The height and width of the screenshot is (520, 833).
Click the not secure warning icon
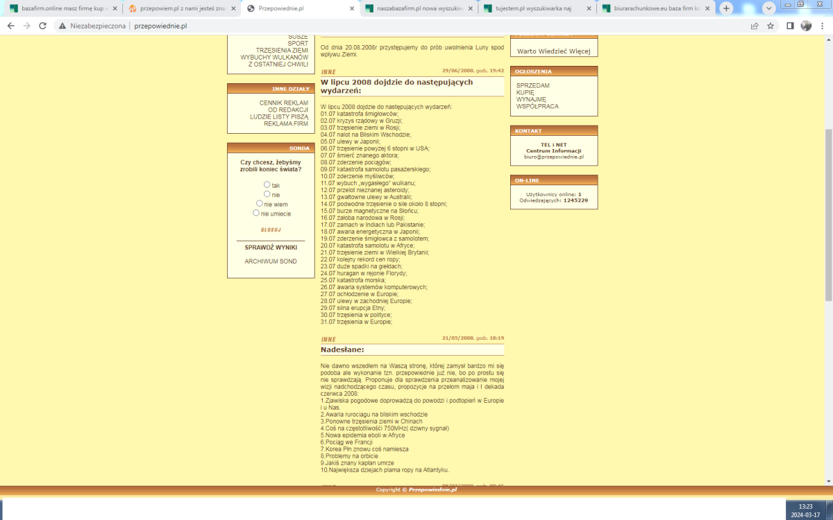pos(62,26)
